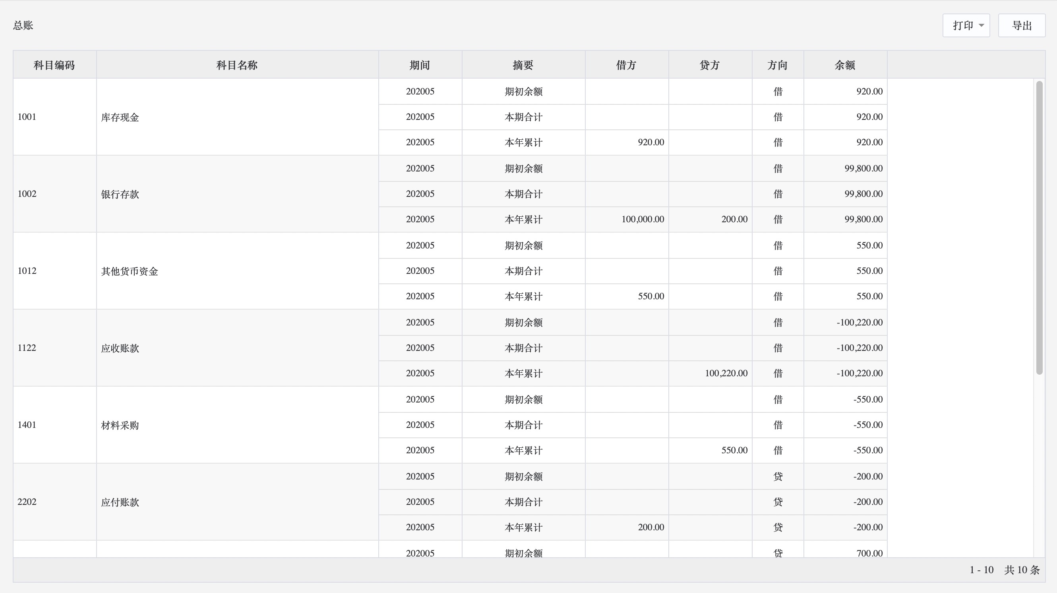Click the 余额 column header

pos(845,65)
